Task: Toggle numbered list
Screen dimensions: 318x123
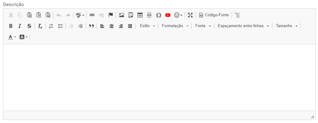Action: point(51,26)
